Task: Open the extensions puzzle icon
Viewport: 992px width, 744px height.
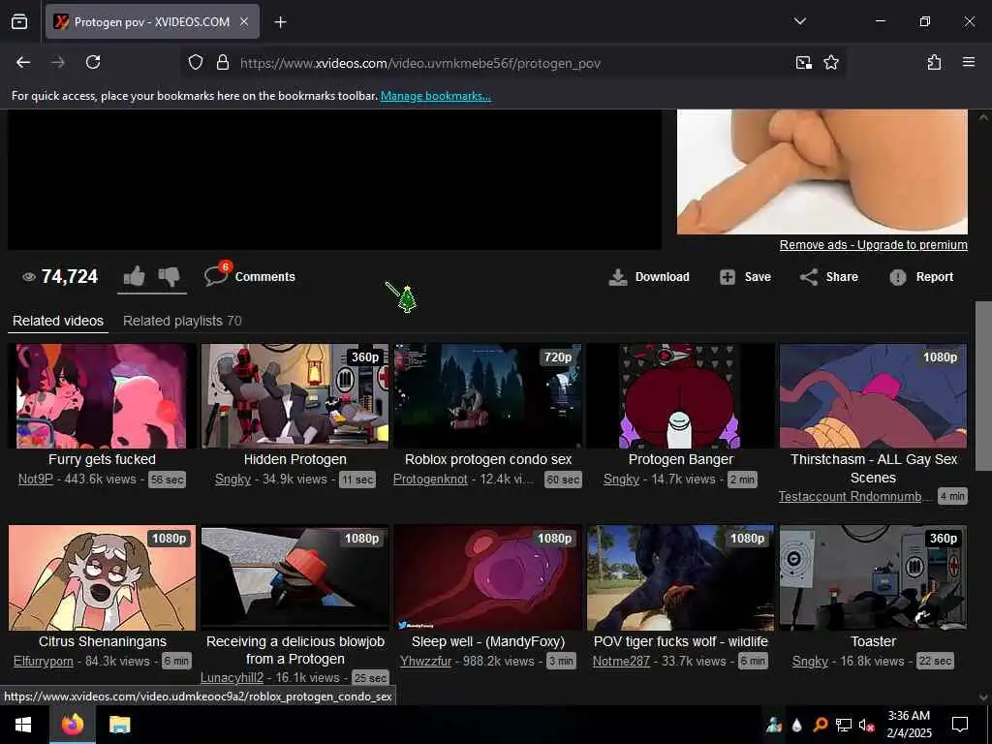Action: (x=934, y=62)
